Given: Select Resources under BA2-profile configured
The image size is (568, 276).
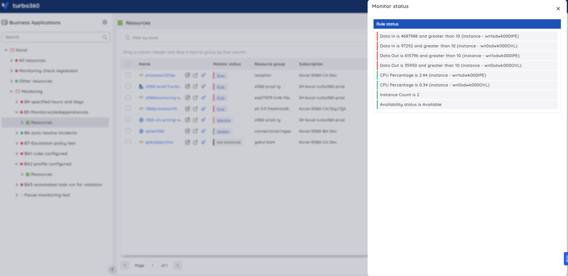Looking at the screenshot, I should [x=42, y=174].
